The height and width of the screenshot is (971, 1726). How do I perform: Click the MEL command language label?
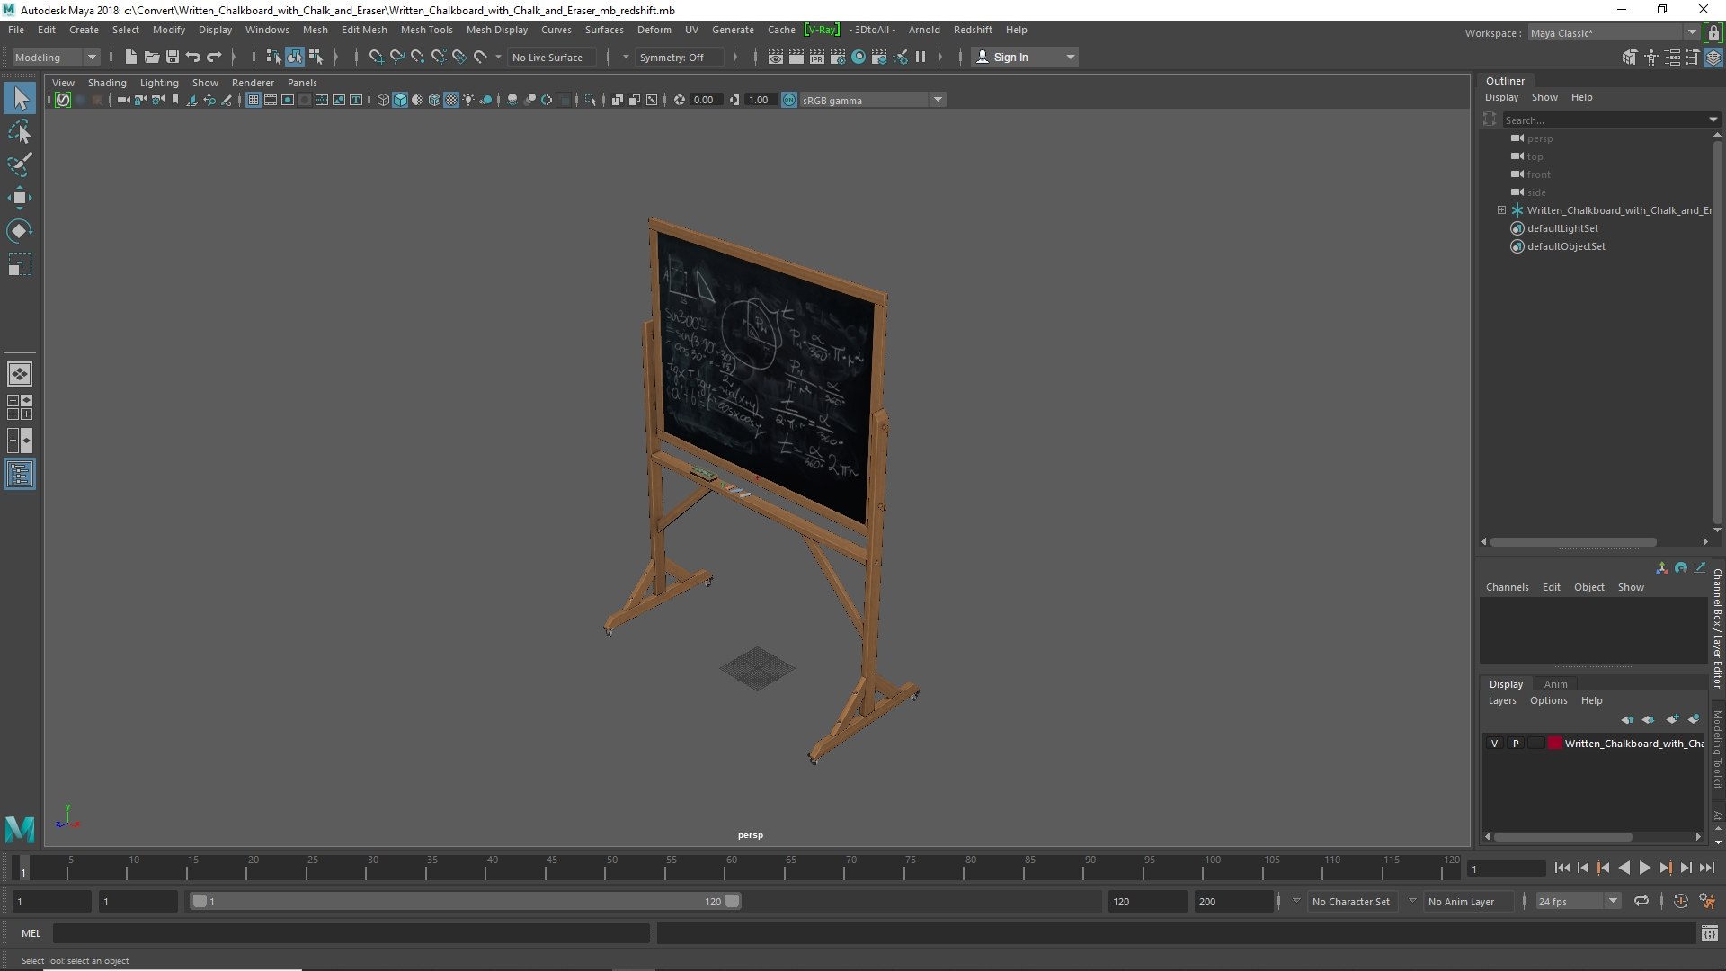pyautogui.click(x=31, y=933)
